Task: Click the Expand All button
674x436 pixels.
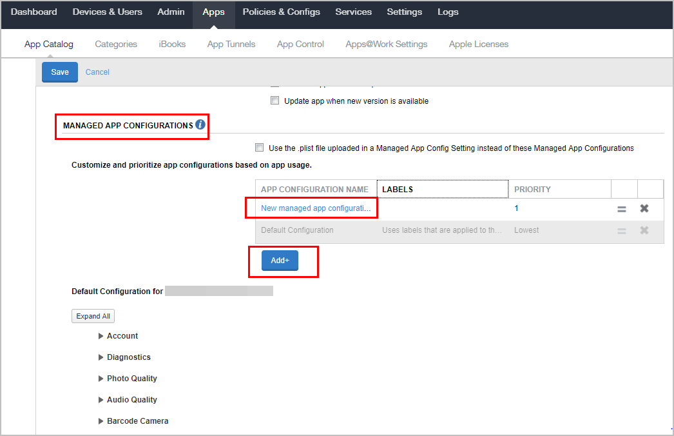Action: (x=93, y=315)
